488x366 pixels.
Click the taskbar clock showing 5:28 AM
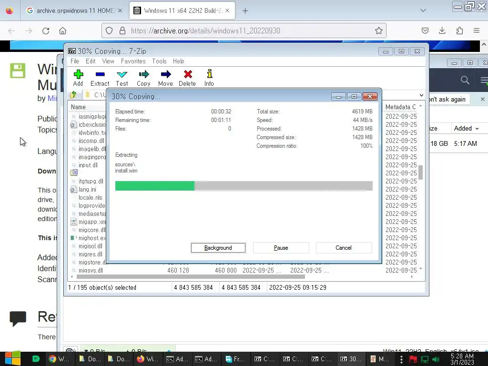(462, 359)
